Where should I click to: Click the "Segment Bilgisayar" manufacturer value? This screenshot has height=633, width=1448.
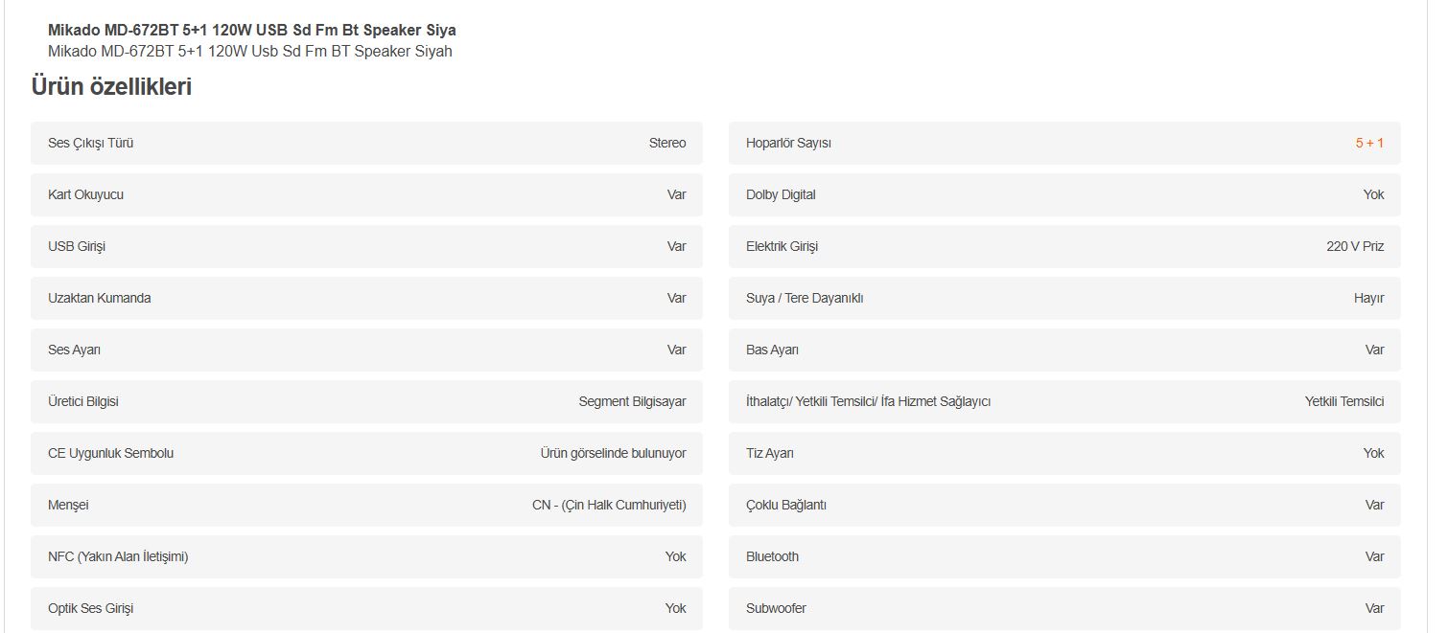[632, 401]
